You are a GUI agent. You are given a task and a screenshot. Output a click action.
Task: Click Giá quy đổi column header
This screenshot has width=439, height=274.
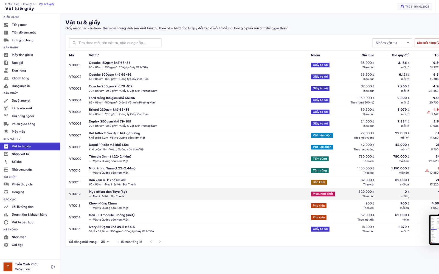click(x=401, y=55)
